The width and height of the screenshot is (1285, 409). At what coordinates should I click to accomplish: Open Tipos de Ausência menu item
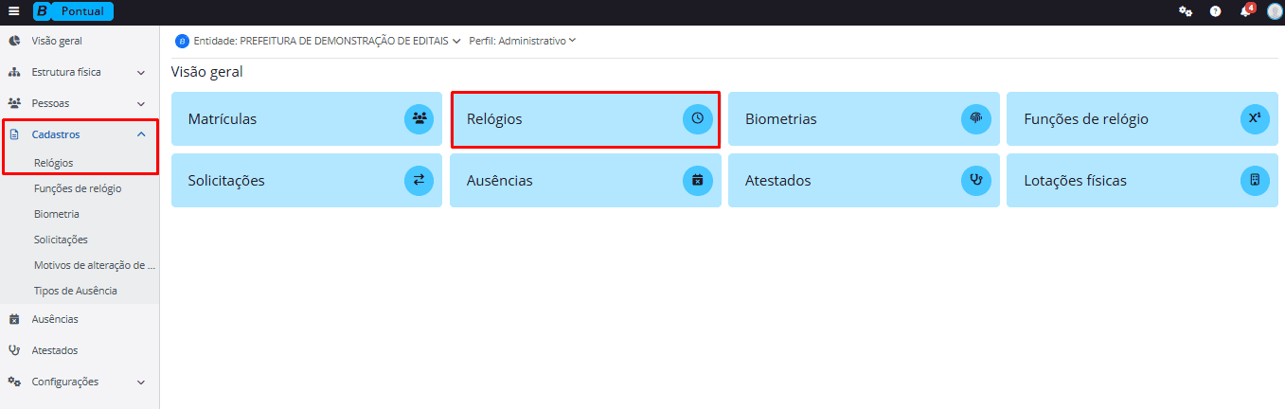click(76, 291)
